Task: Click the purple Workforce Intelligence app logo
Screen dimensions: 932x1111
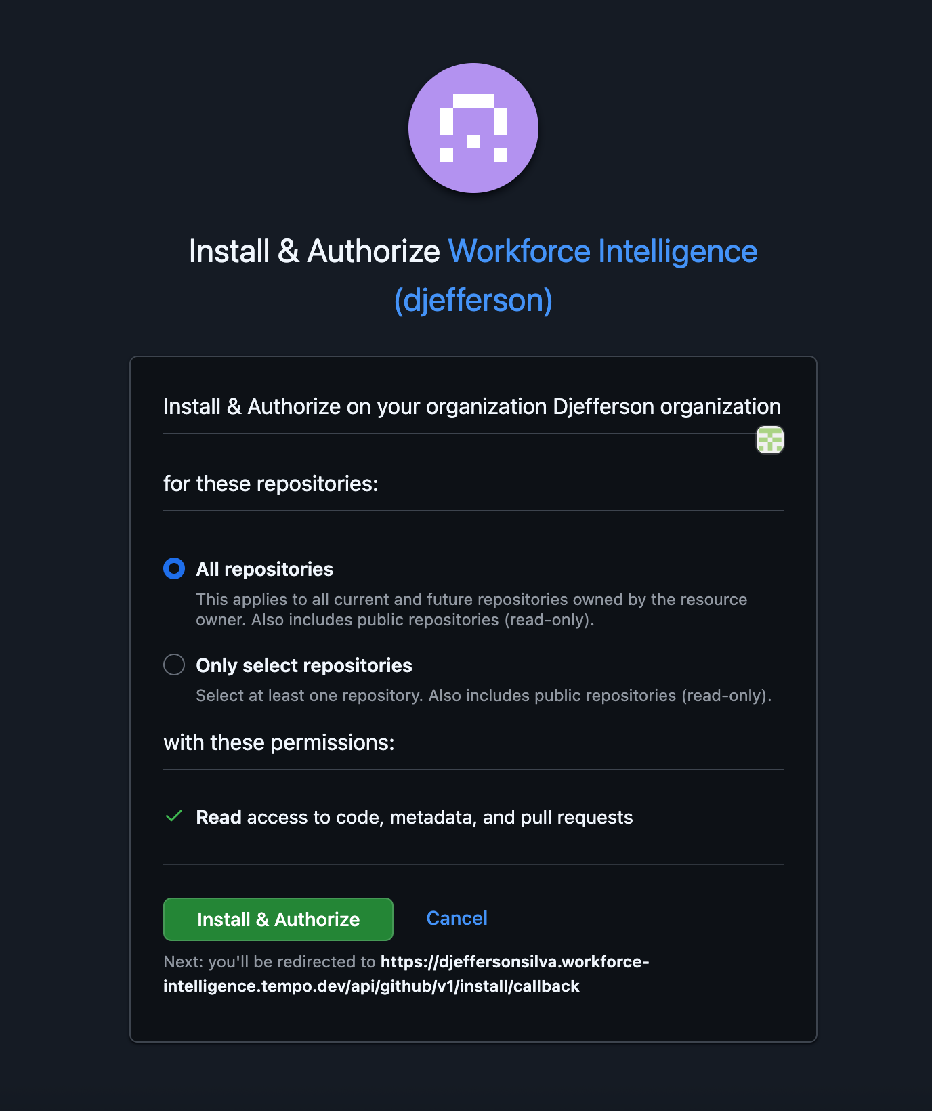Action: pyautogui.click(x=473, y=128)
